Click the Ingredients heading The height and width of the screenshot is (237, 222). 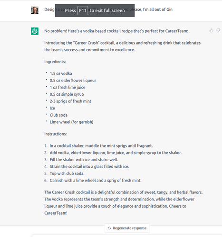(x=55, y=62)
